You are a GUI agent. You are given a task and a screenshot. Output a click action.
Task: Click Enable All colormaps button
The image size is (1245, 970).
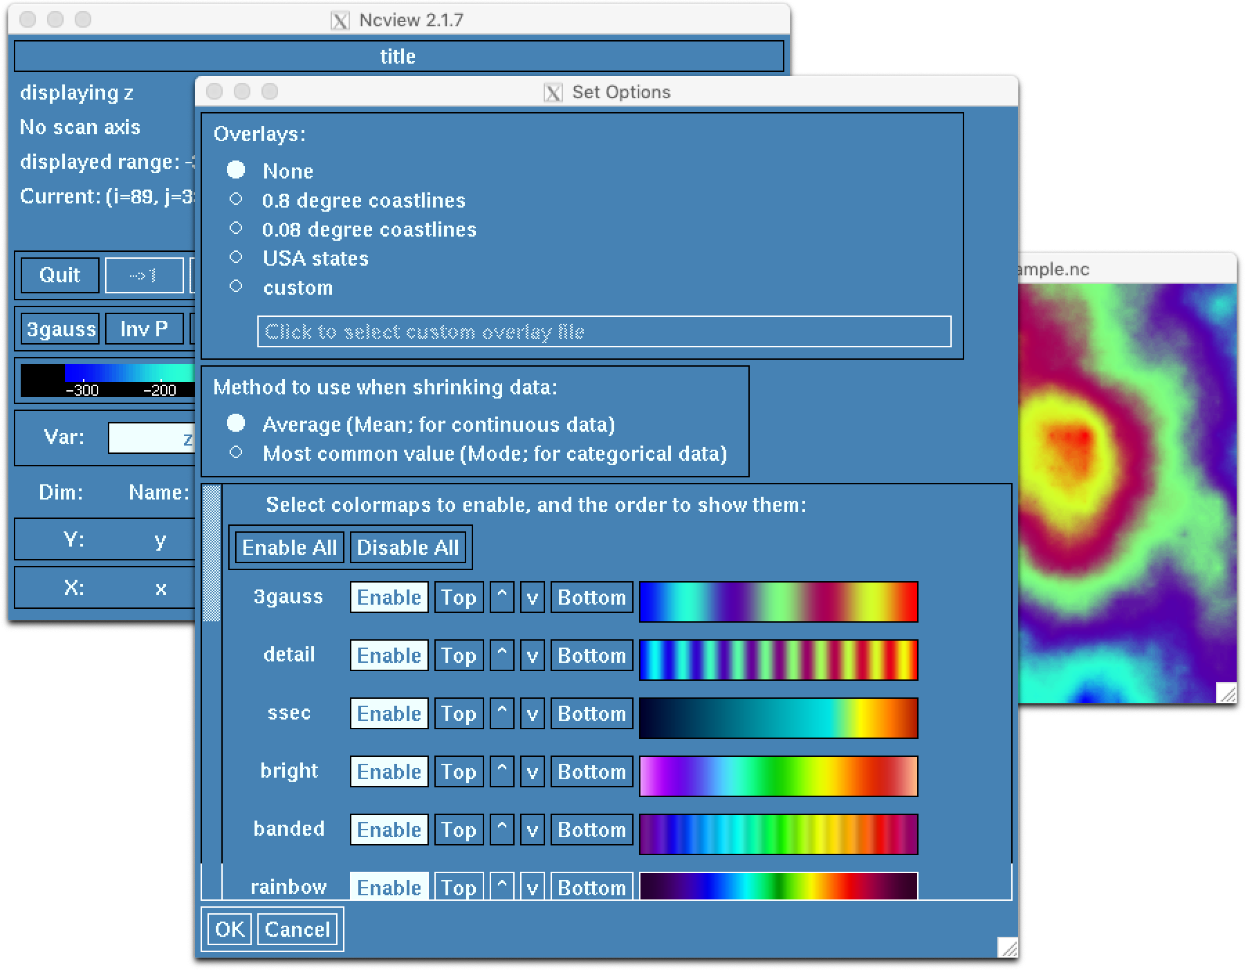click(x=289, y=547)
